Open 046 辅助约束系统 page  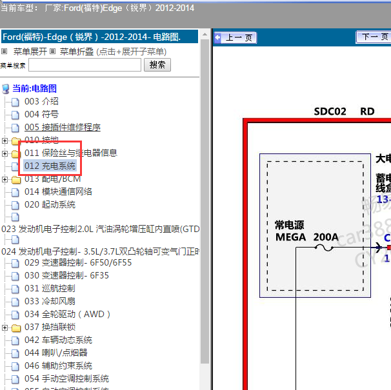tap(58, 366)
